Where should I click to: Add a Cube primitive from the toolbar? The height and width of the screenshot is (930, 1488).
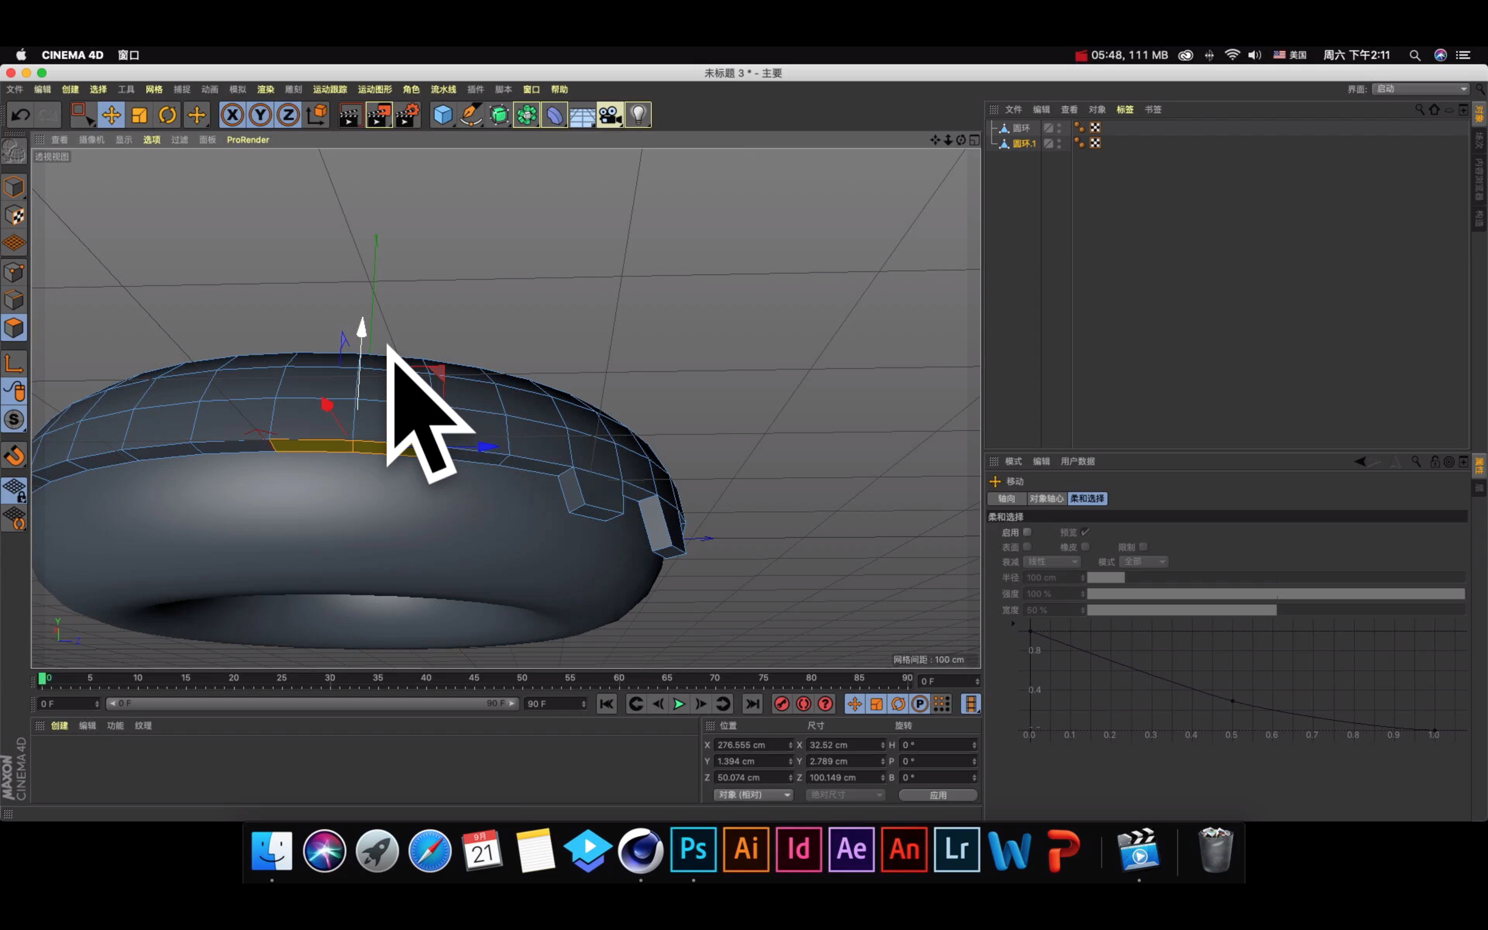click(x=442, y=115)
